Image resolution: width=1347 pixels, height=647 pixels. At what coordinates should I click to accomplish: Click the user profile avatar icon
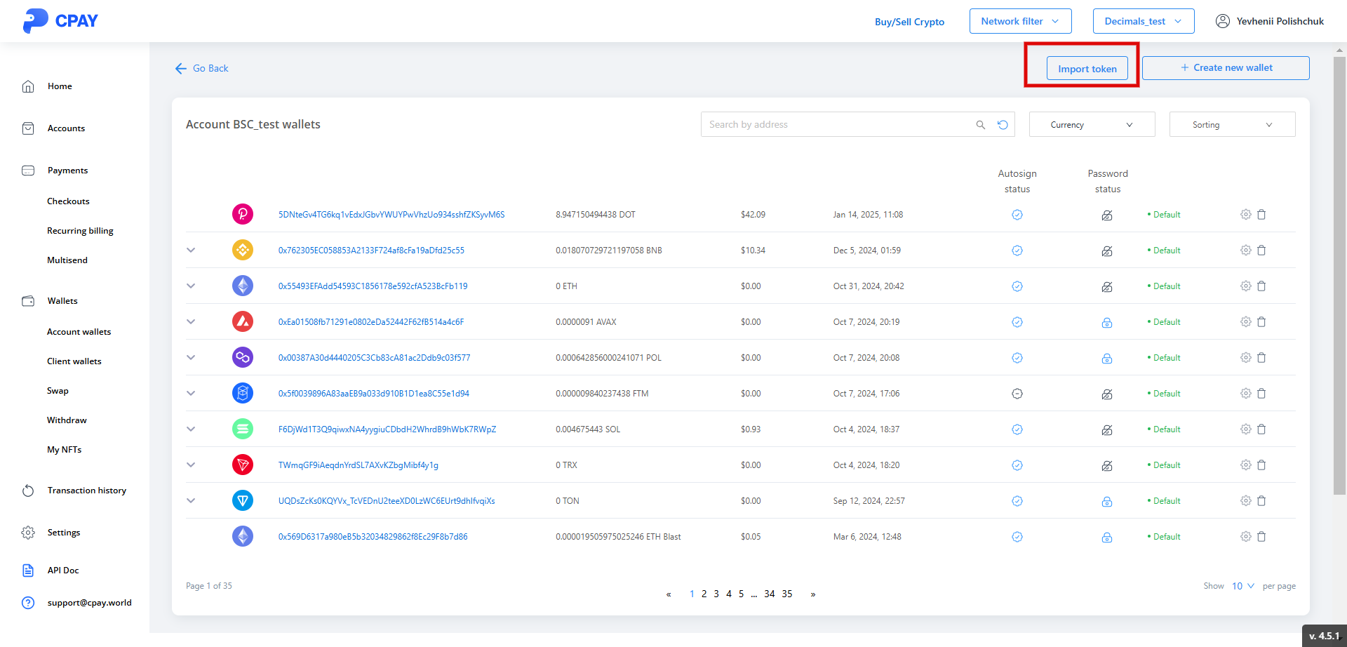point(1222,21)
